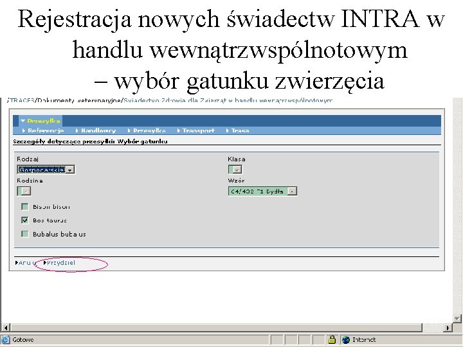Check the Bison bison checkbox
The height and width of the screenshot is (347, 463).
[x=25, y=207]
